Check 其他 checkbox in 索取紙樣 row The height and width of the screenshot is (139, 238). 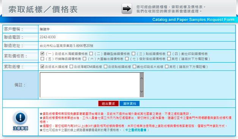point(167,66)
